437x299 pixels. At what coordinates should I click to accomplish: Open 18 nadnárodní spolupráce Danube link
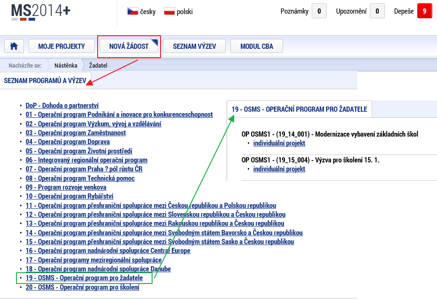point(98,269)
